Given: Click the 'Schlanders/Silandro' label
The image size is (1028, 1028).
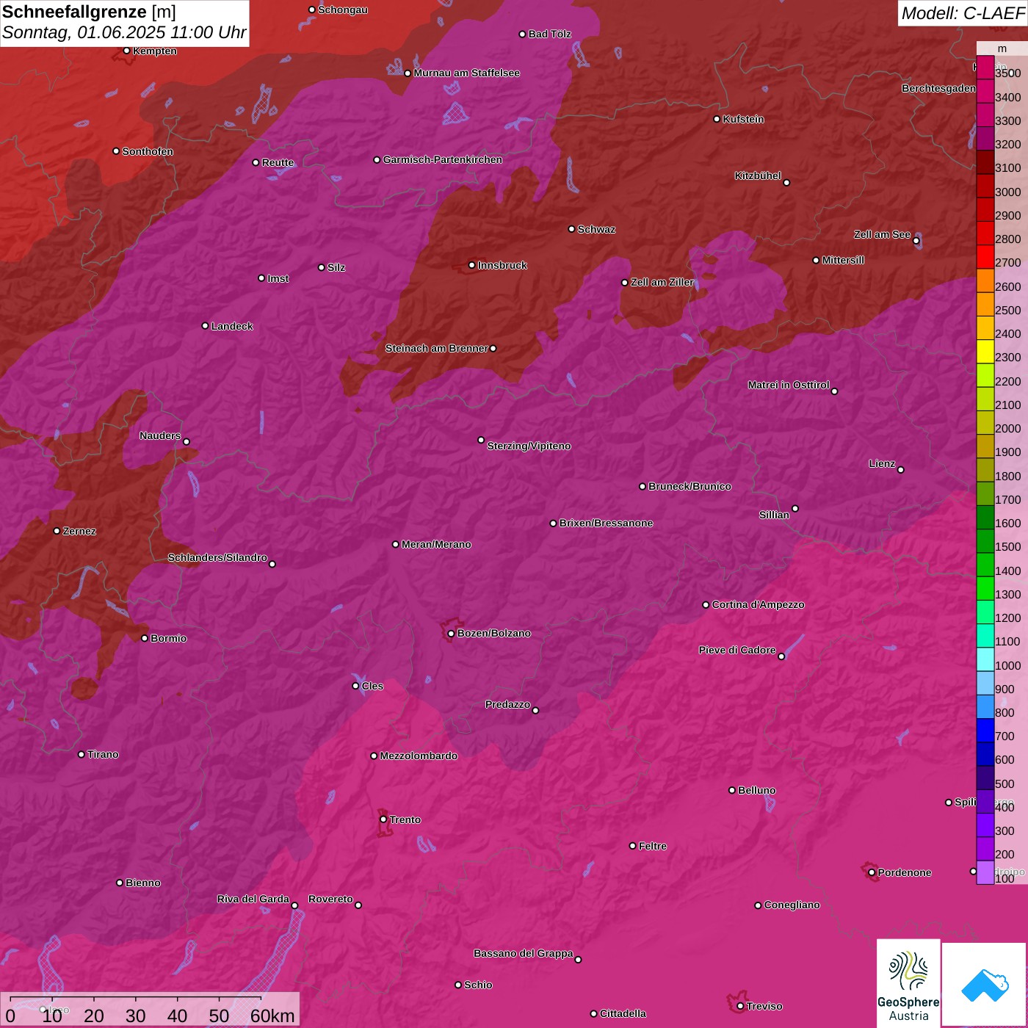Looking at the screenshot, I should 217,557.
